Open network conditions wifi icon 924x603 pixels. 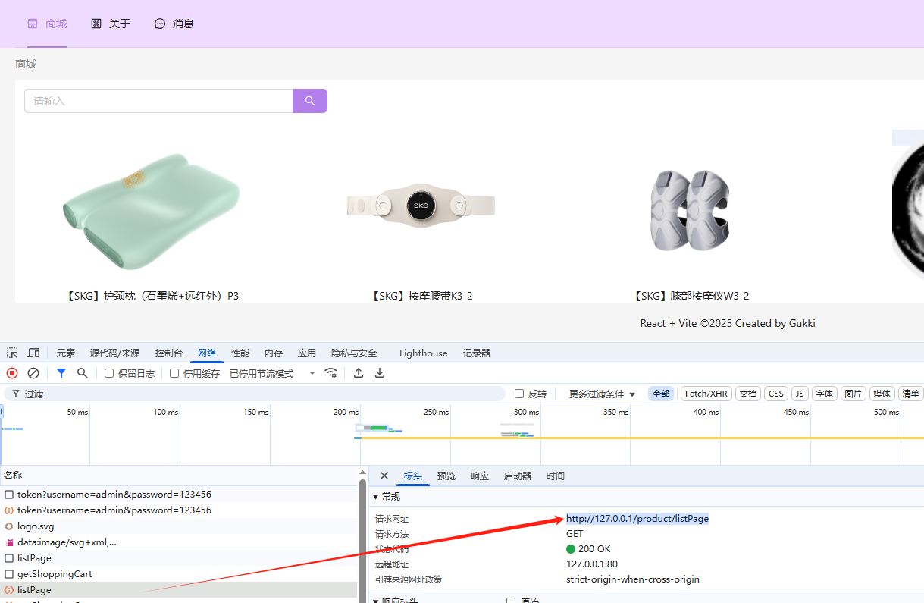click(x=330, y=373)
